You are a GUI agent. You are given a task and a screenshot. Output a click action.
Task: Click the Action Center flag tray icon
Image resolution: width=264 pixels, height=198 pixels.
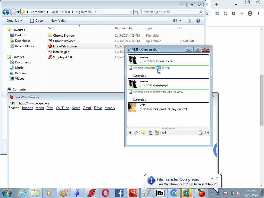(x=225, y=193)
